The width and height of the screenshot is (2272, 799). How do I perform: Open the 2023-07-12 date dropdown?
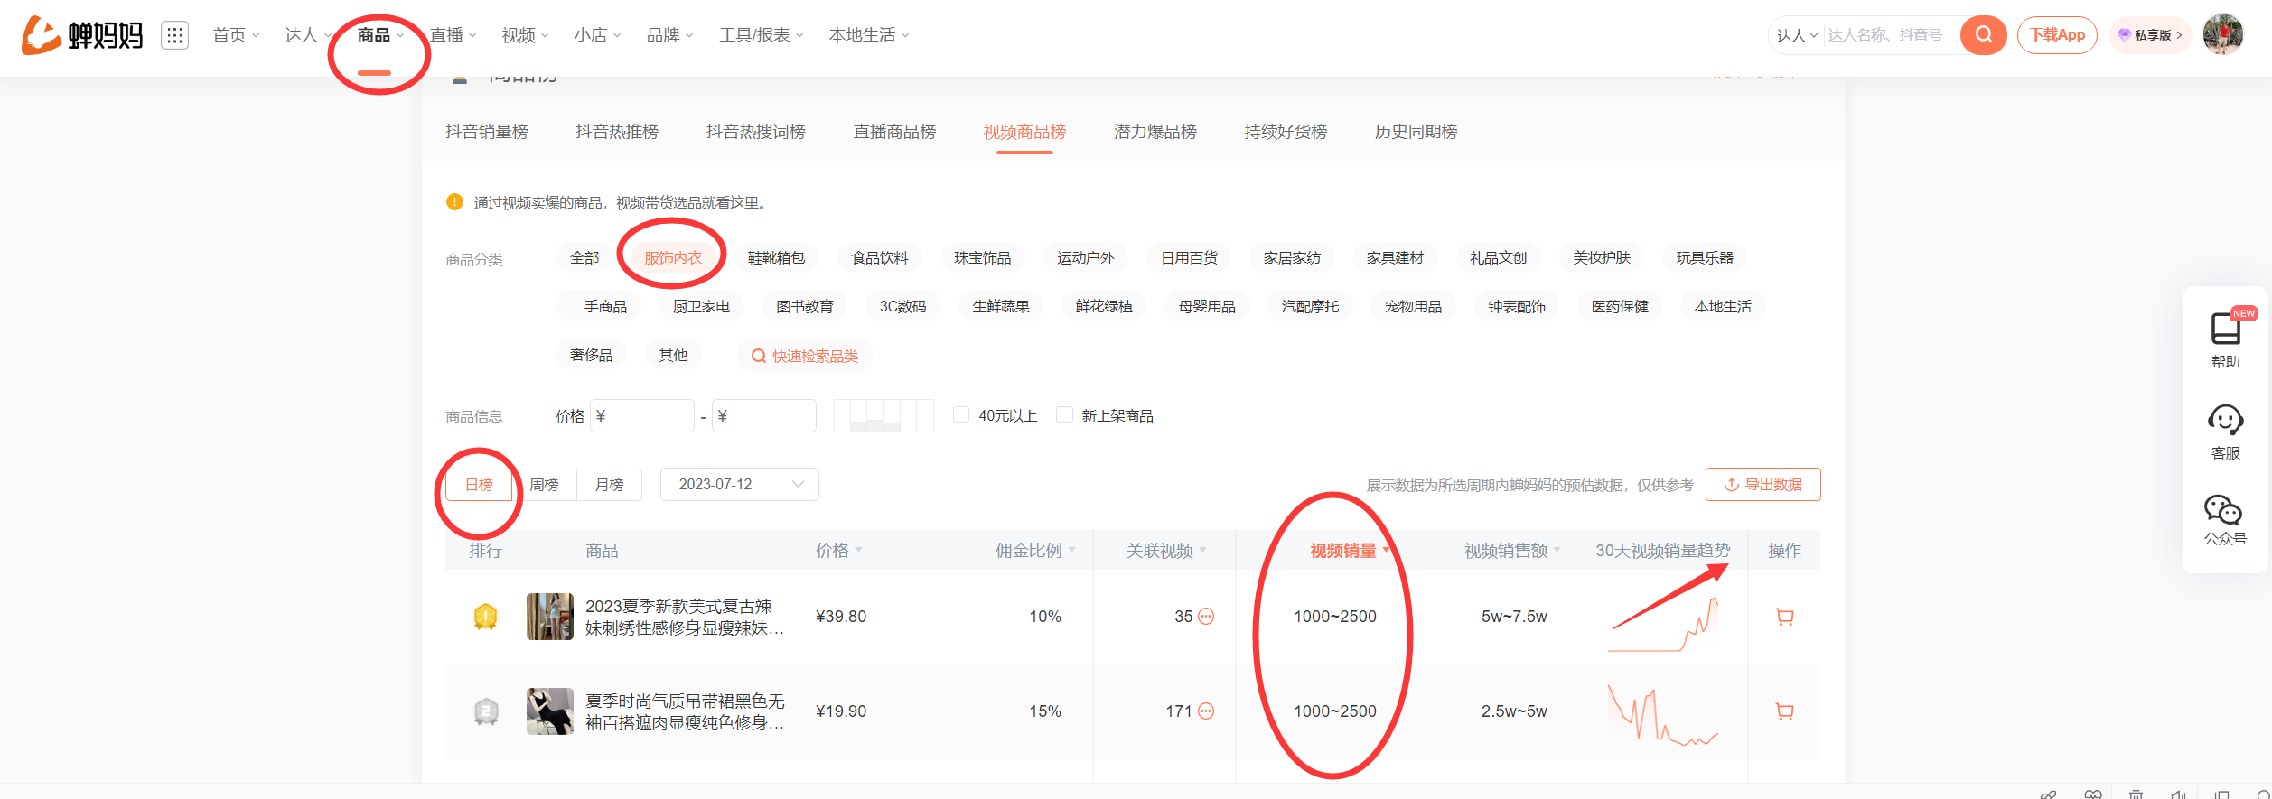pyautogui.click(x=740, y=485)
